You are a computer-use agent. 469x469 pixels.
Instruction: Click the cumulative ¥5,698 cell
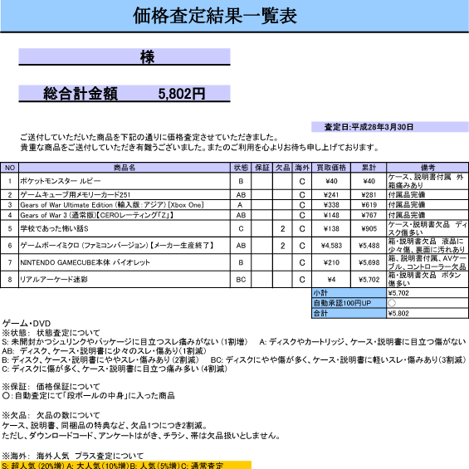pos(369,262)
